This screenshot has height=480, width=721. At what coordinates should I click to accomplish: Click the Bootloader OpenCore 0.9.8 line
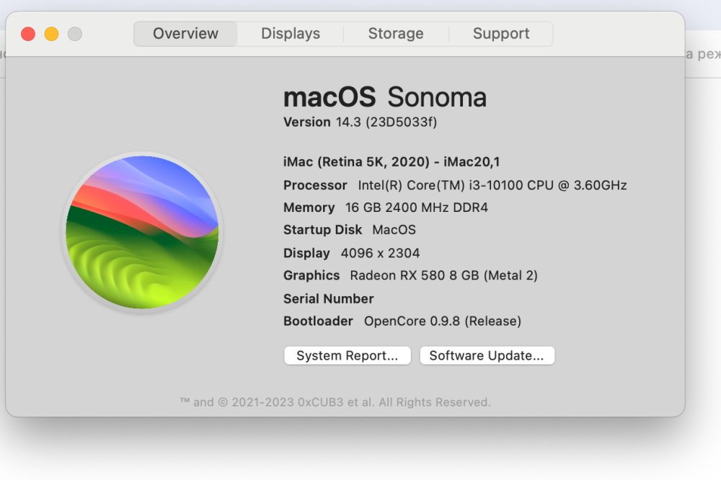click(x=402, y=321)
